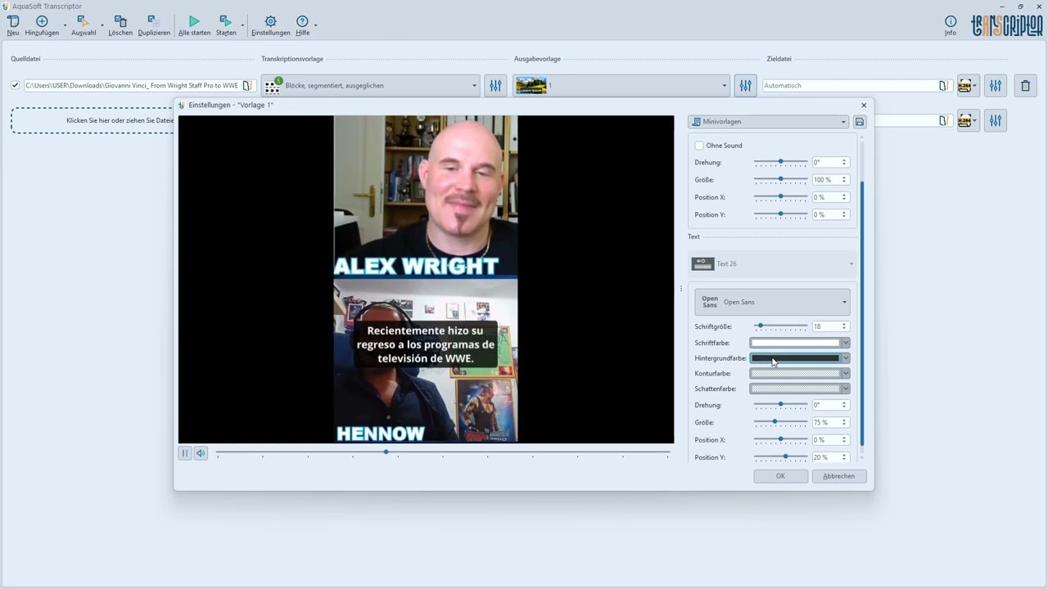
Task: Click the Abbrechen button
Action: click(839, 476)
